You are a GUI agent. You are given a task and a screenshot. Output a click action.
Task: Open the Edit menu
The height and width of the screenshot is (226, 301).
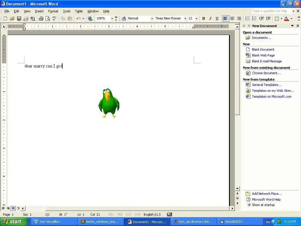[16, 11]
